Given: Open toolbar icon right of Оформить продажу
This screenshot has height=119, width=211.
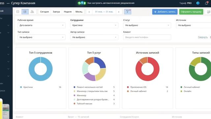Looking at the screenshot, I should point(208,12).
